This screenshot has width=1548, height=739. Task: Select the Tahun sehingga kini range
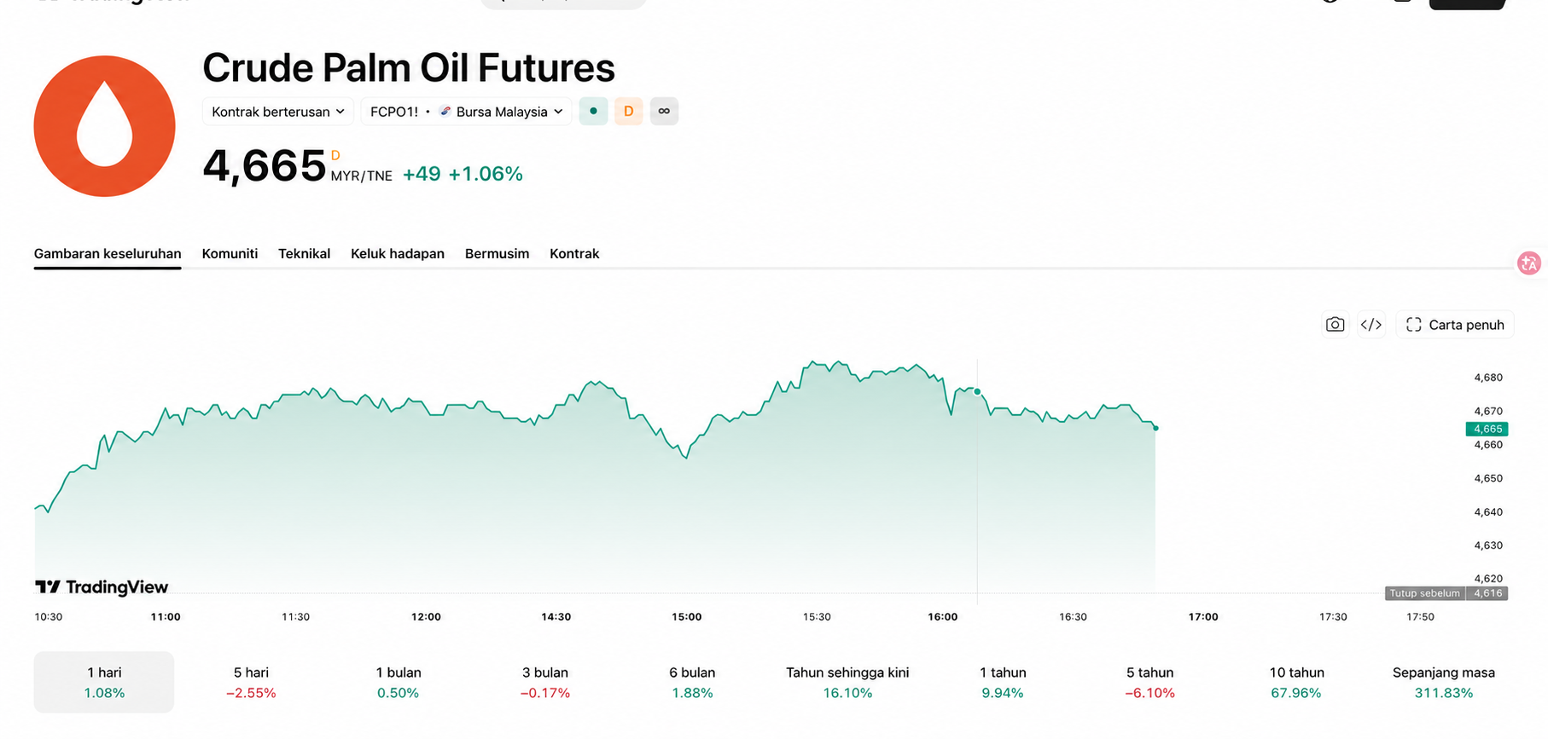pyautogui.click(x=847, y=683)
